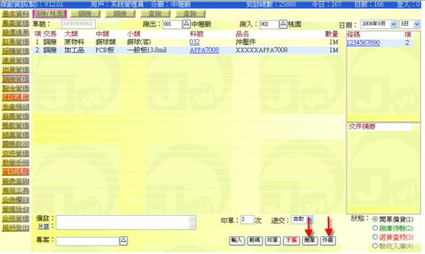Open 基本資料 in the left sidebar
This screenshot has height=254, width=425.
click(x=16, y=13)
